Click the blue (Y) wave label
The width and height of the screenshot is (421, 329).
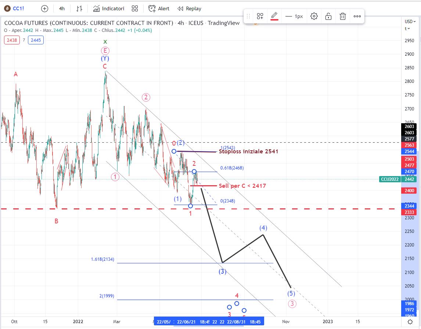tap(105, 58)
